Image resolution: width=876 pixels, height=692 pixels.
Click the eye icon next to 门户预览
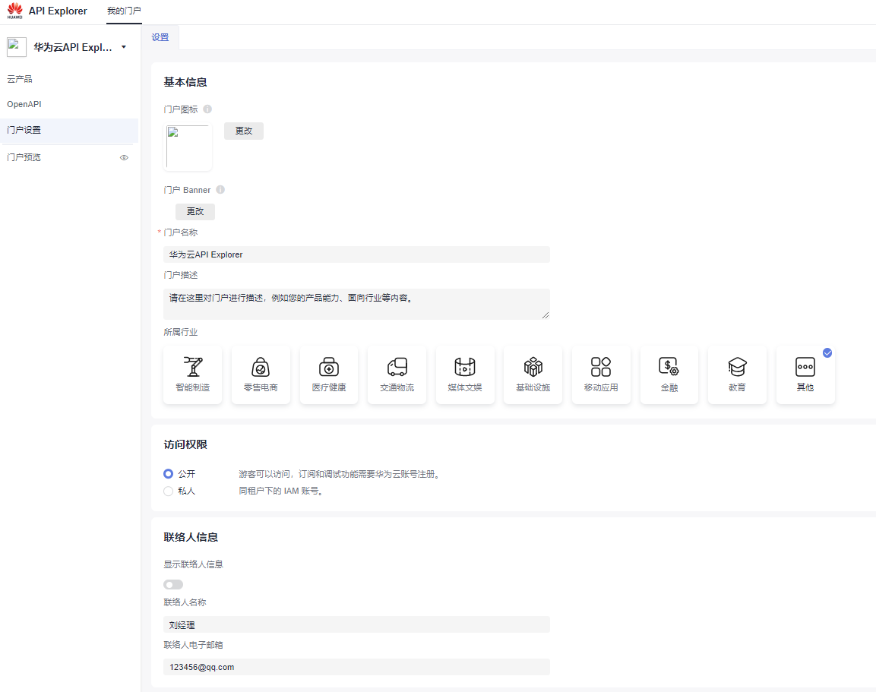click(124, 157)
